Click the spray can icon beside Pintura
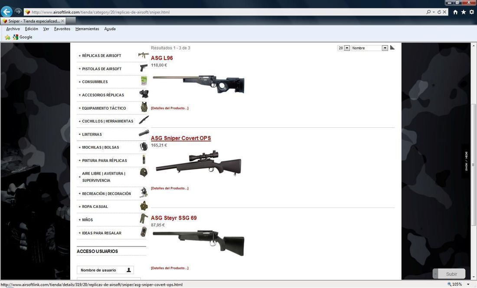Image resolution: width=477 pixels, height=288 pixels. click(x=144, y=159)
